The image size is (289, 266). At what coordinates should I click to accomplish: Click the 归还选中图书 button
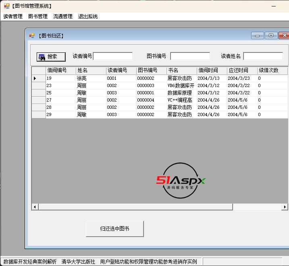pos(114,229)
